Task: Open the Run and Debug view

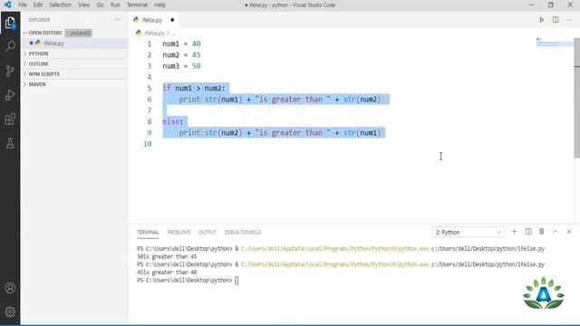Action: 10,95
